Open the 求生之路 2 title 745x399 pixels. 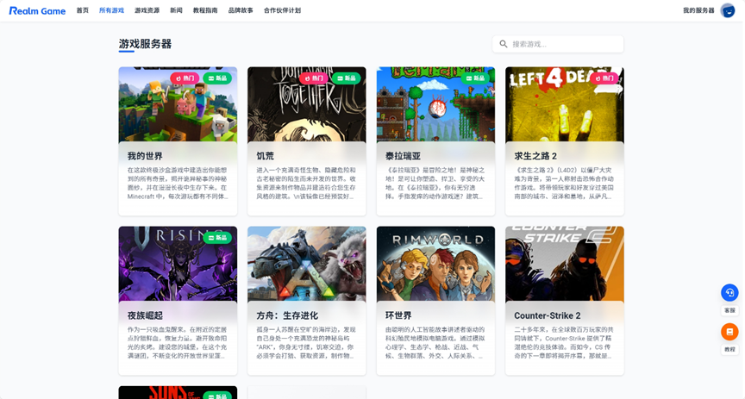pos(535,156)
